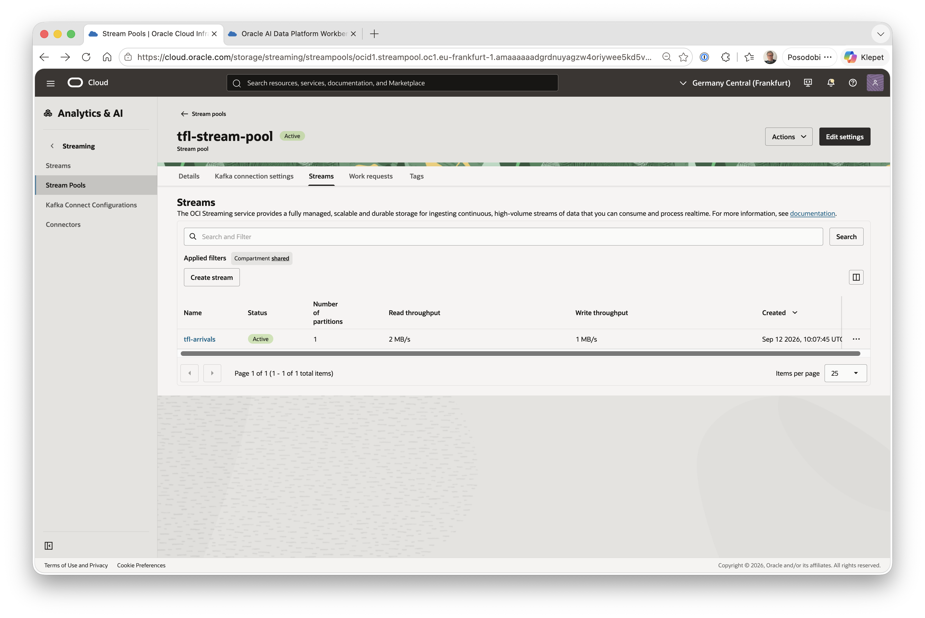
Task: Reload the current page
Action: point(86,57)
